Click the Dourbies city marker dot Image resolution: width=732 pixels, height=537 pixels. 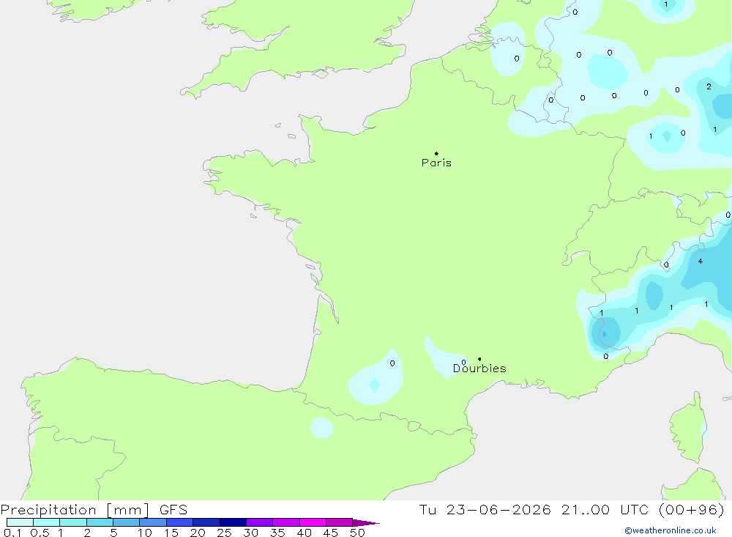tap(479, 359)
